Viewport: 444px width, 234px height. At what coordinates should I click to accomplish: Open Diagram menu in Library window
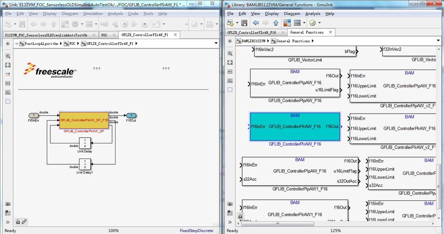(292, 14)
